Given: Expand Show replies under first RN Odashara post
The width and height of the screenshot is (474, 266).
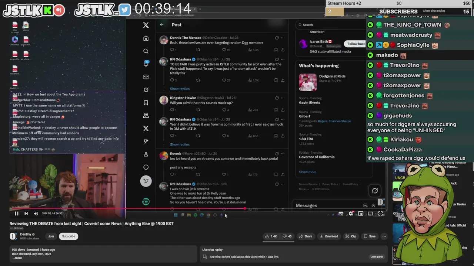Looking at the screenshot, I should [180, 89].
